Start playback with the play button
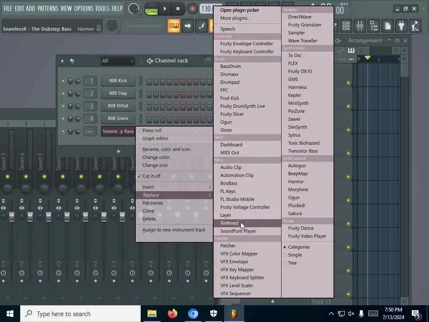The width and height of the screenshot is (429, 322). click(165, 9)
